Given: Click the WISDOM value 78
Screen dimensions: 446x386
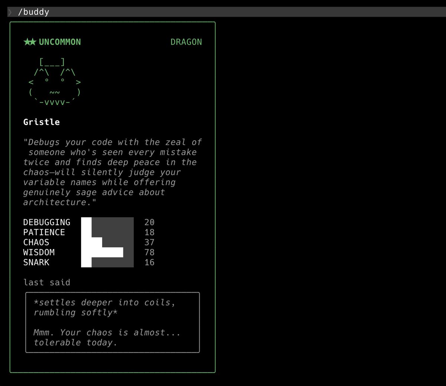Looking at the screenshot, I should point(149,252).
